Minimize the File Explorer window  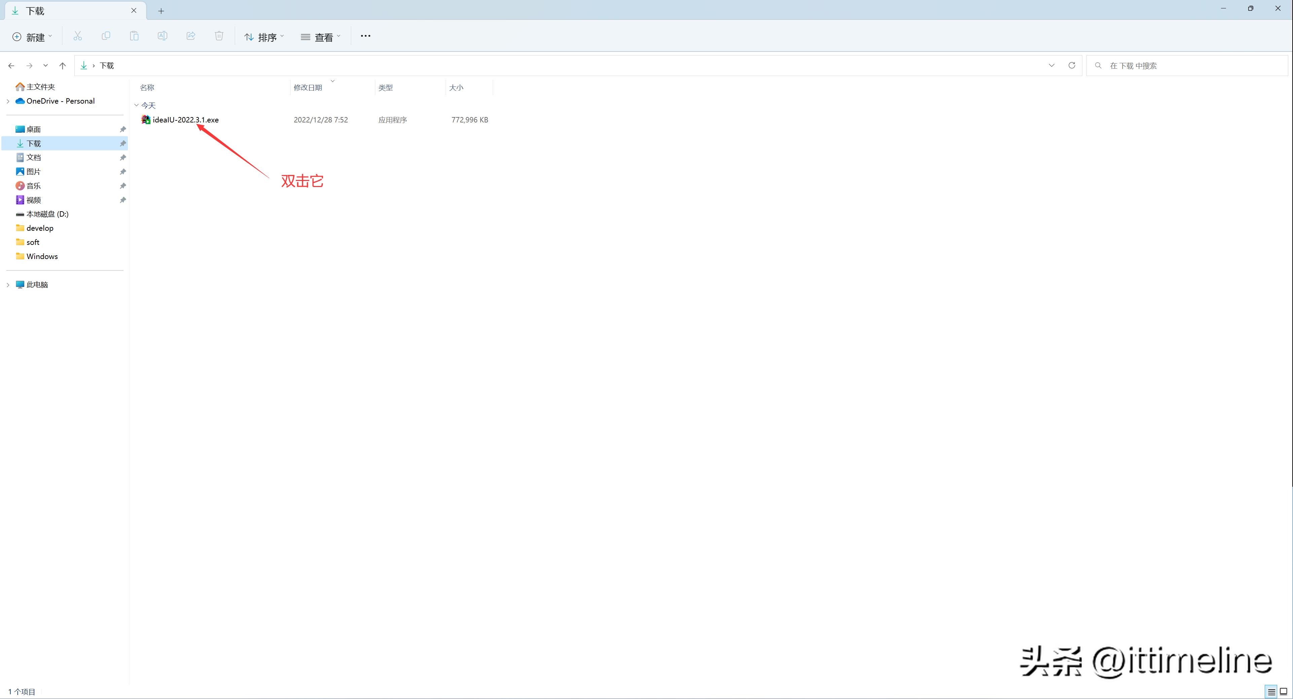(x=1224, y=8)
